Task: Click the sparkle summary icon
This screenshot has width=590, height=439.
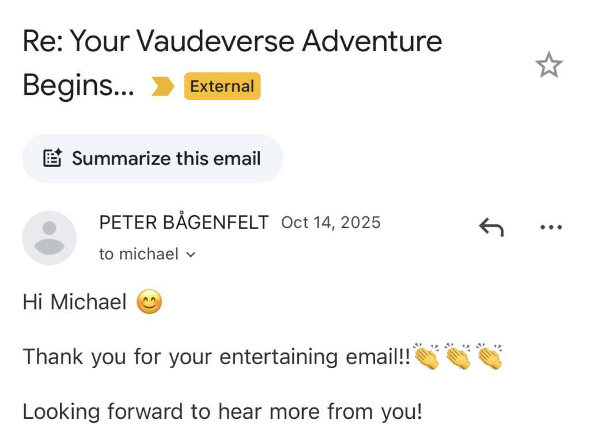Action: coord(53,158)
